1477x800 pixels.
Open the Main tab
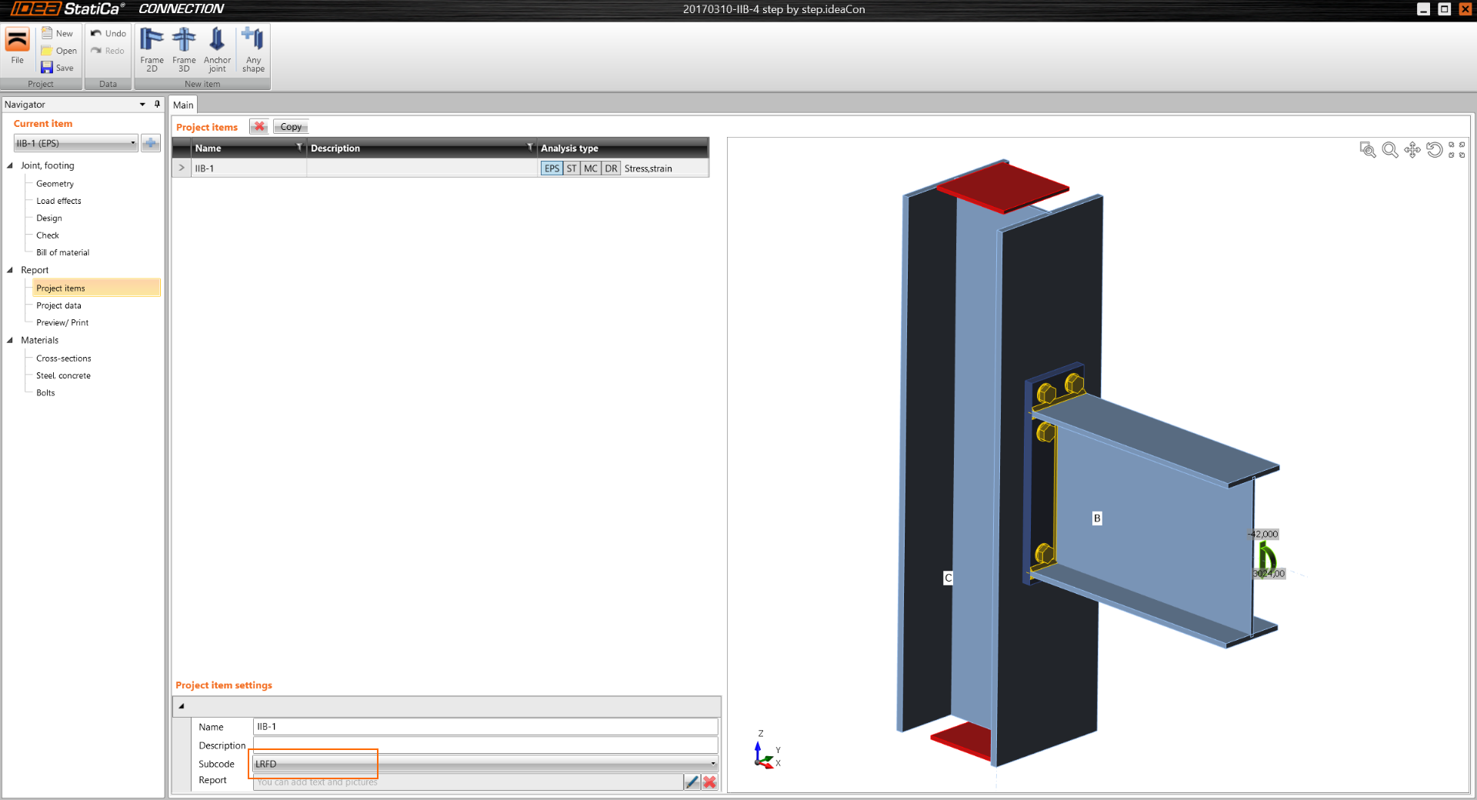[x=183, y=105]
